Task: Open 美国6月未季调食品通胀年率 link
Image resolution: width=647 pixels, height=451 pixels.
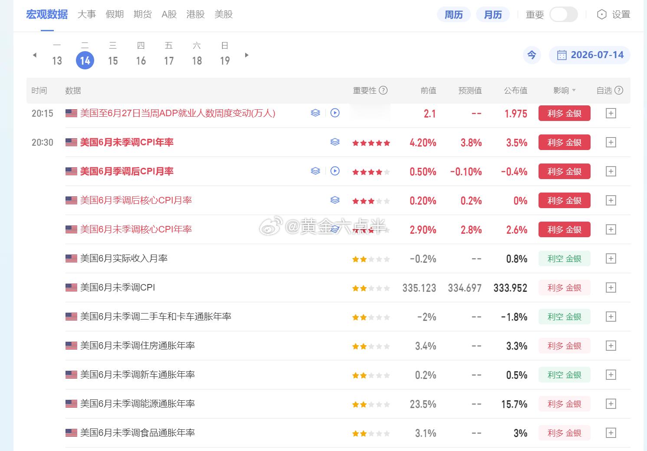Action: coord(138,433)
